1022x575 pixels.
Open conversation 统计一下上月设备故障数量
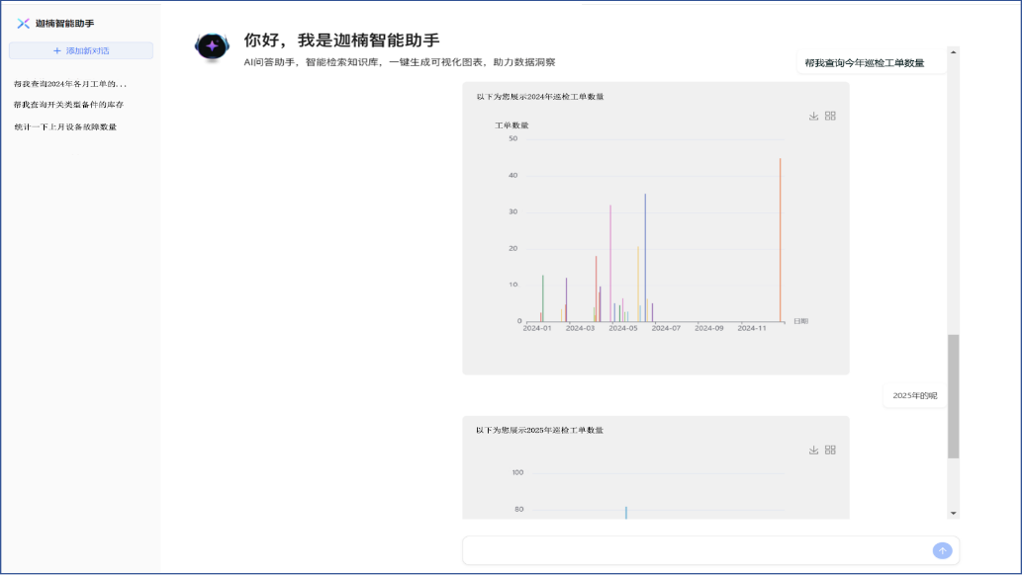pos(65,126)
